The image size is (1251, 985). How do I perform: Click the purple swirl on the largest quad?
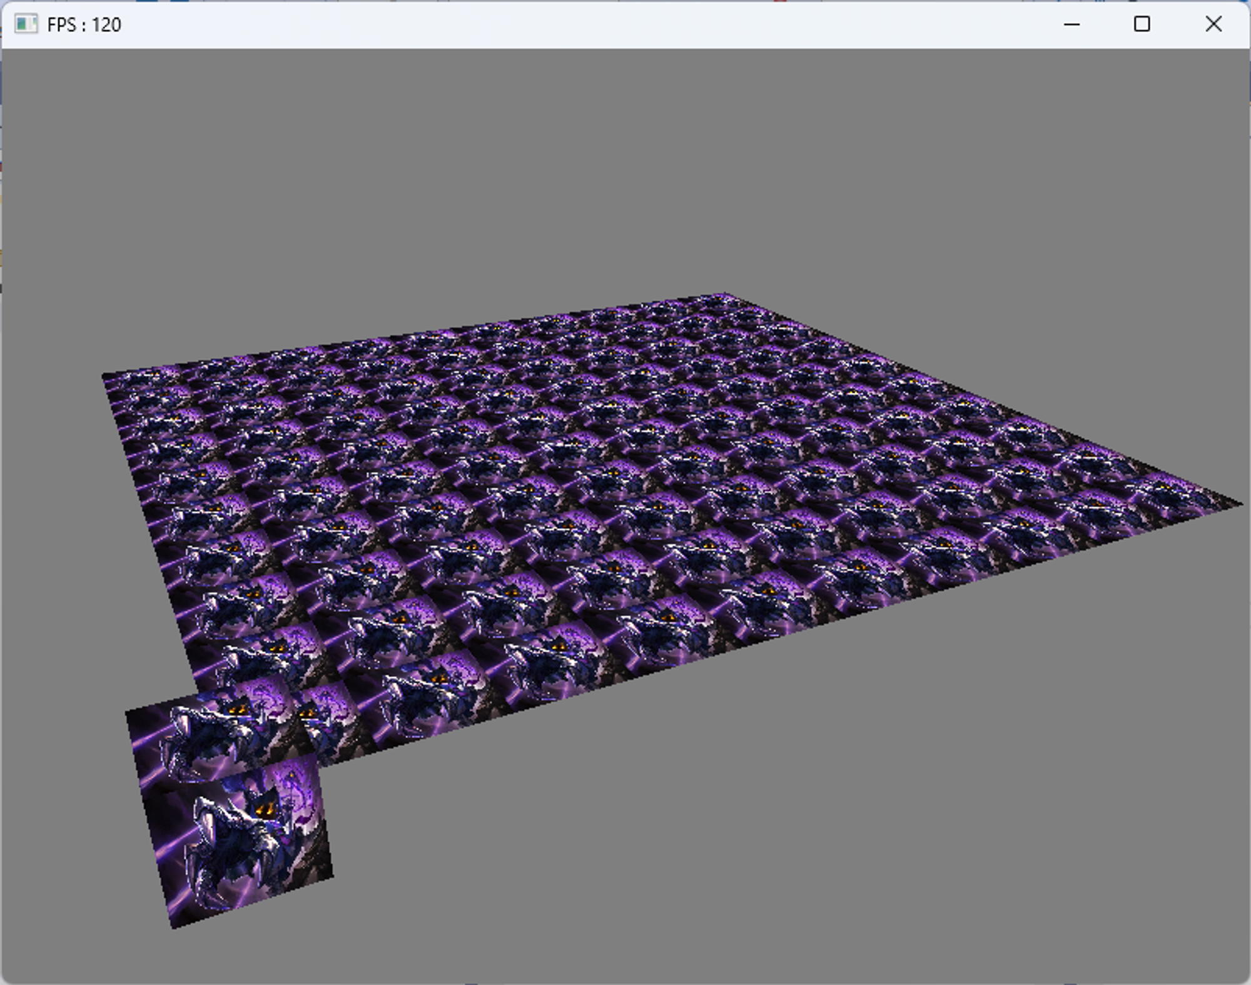click(295, 789)
